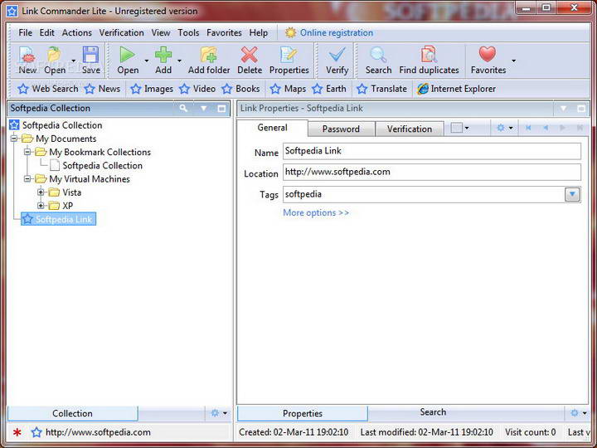Open the Edit menu
Screen dimensions: 597x448
click(46, 32)
